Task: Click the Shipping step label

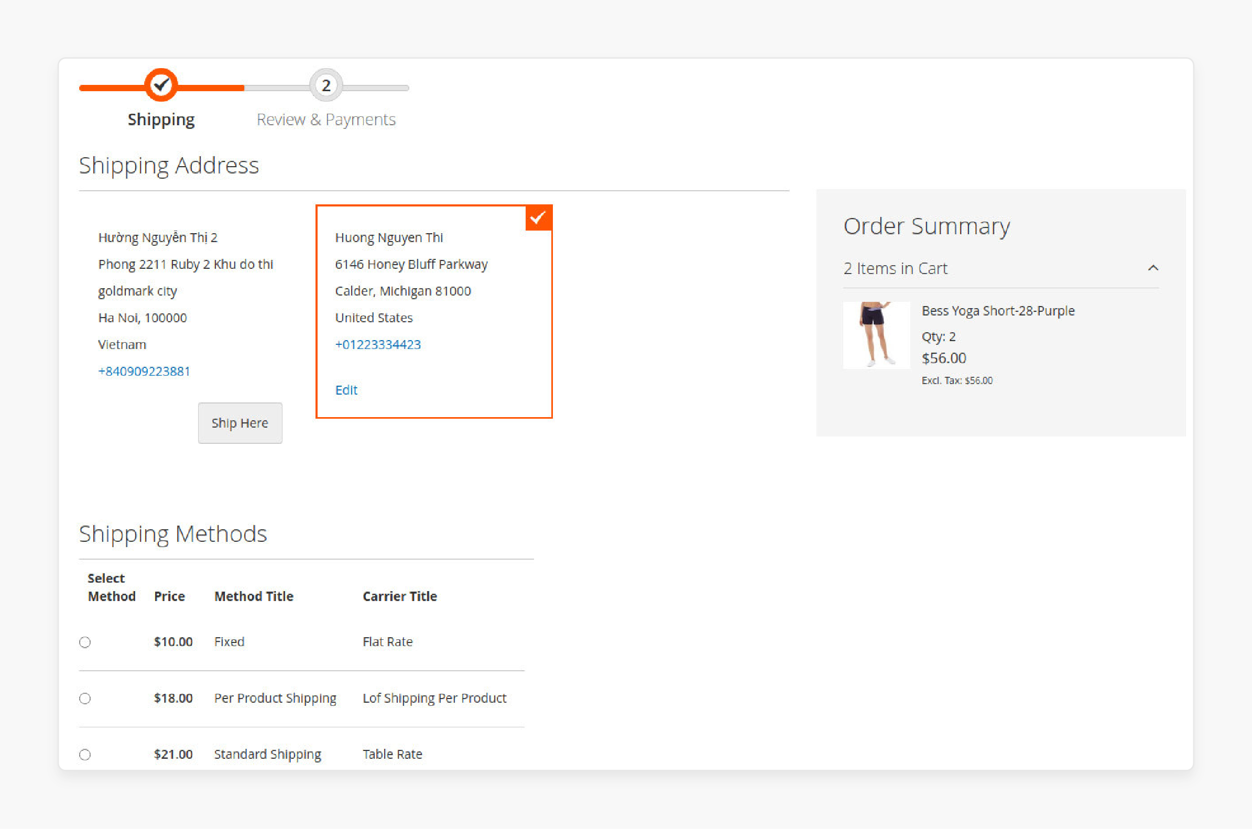Action: (x=161, y=118)
